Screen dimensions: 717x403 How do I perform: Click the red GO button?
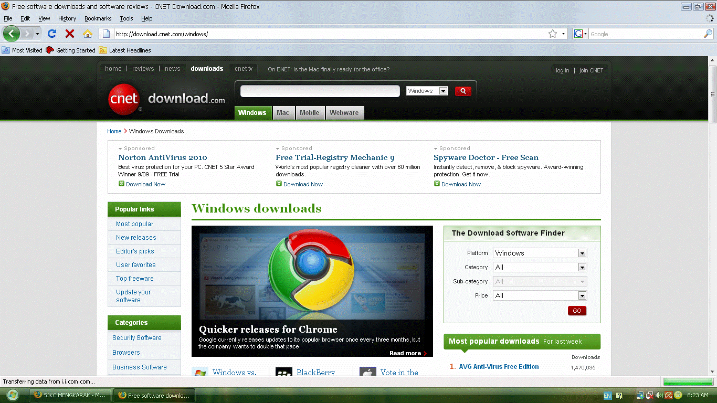point(577,311)
